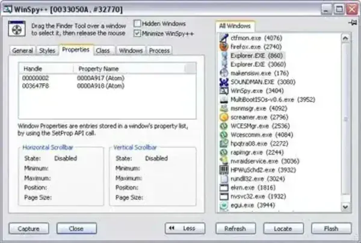Collapse panel with the Less button
Screen dimensions: 361x243
[185, 229]
